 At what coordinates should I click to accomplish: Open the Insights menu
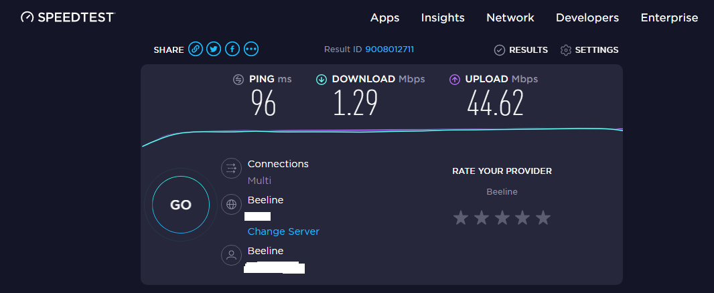pos(443,18)
